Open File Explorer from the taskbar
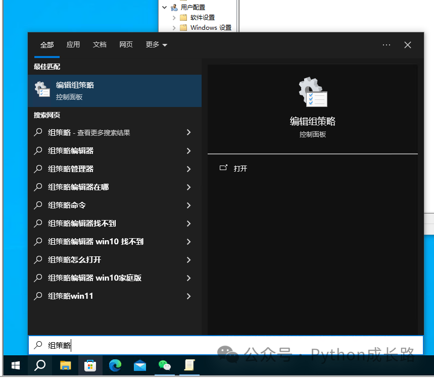This screenshot has width=434, height=378. click(x=66, y=365)
